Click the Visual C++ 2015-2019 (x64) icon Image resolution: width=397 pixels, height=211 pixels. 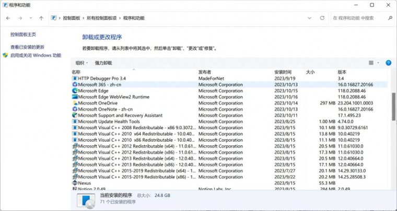tap(75, 170)
